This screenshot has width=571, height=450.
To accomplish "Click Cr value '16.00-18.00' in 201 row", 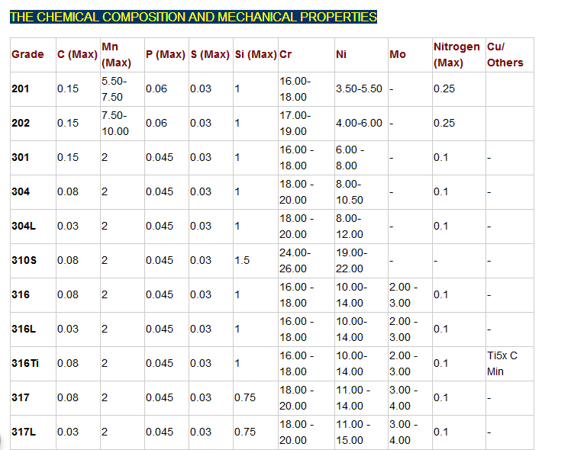I will tap(295, 89).
